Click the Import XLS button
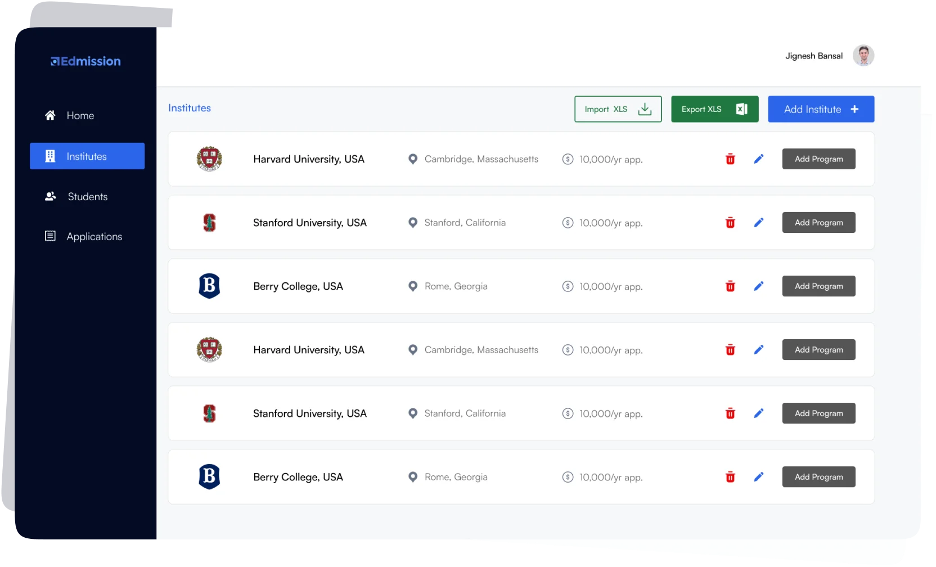Image resolution: width=936 pixels, height=567 pixels. tap(618, 109)
